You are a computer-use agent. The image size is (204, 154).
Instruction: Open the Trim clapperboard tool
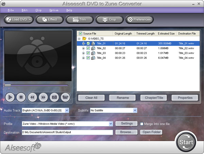click(79, 19)
